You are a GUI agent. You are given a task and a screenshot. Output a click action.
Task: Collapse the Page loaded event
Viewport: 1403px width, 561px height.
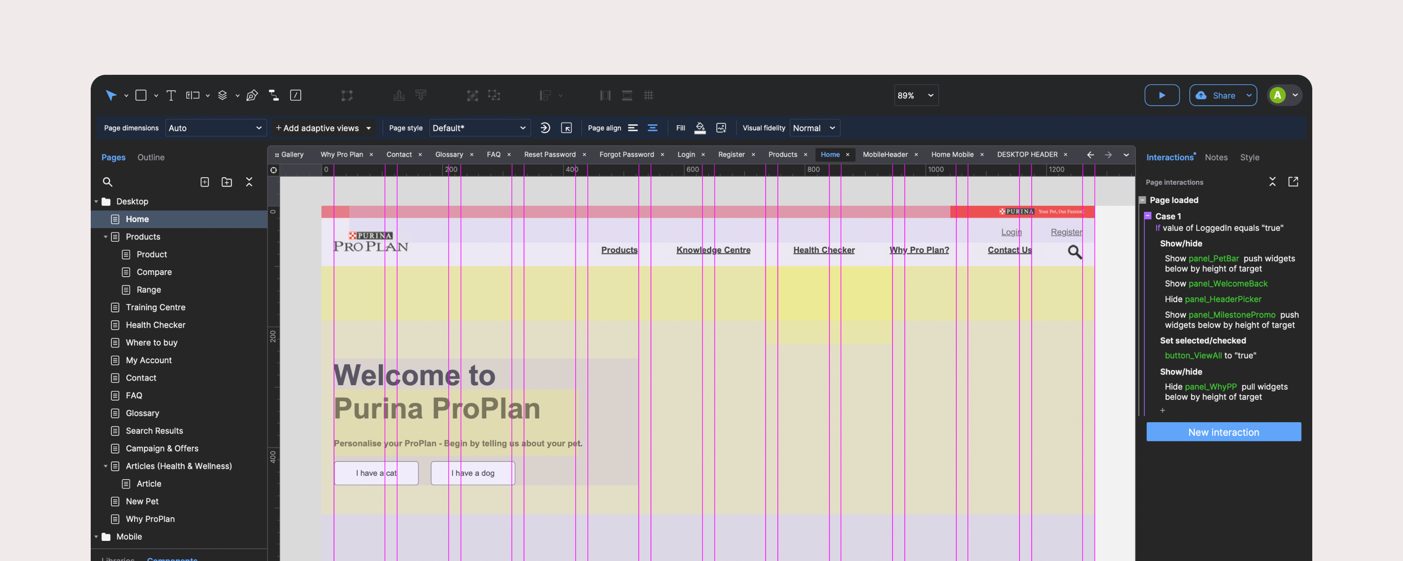pos(1143,200)
